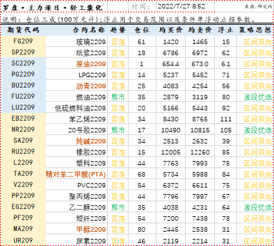
Task: Click the MA209 code cell
Action: pyautogui.click(x=23, y=228)
